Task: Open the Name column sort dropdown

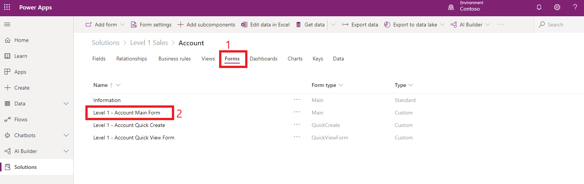Action: tap(118, 85)
